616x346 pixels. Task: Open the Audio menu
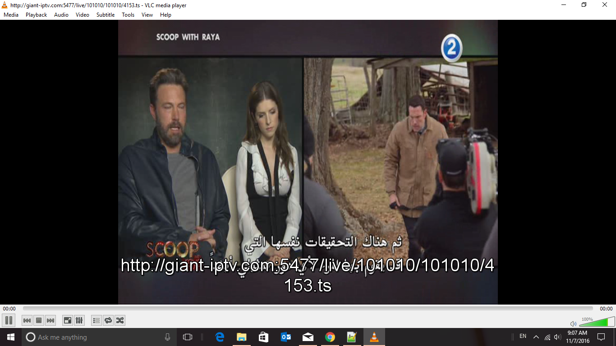coord(61,15)
